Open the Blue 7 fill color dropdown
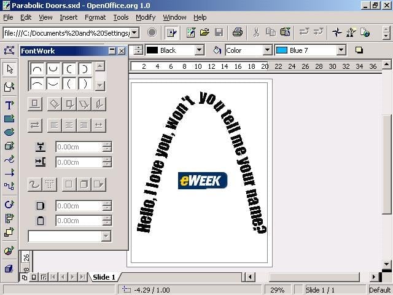 [x=341, y=50]
